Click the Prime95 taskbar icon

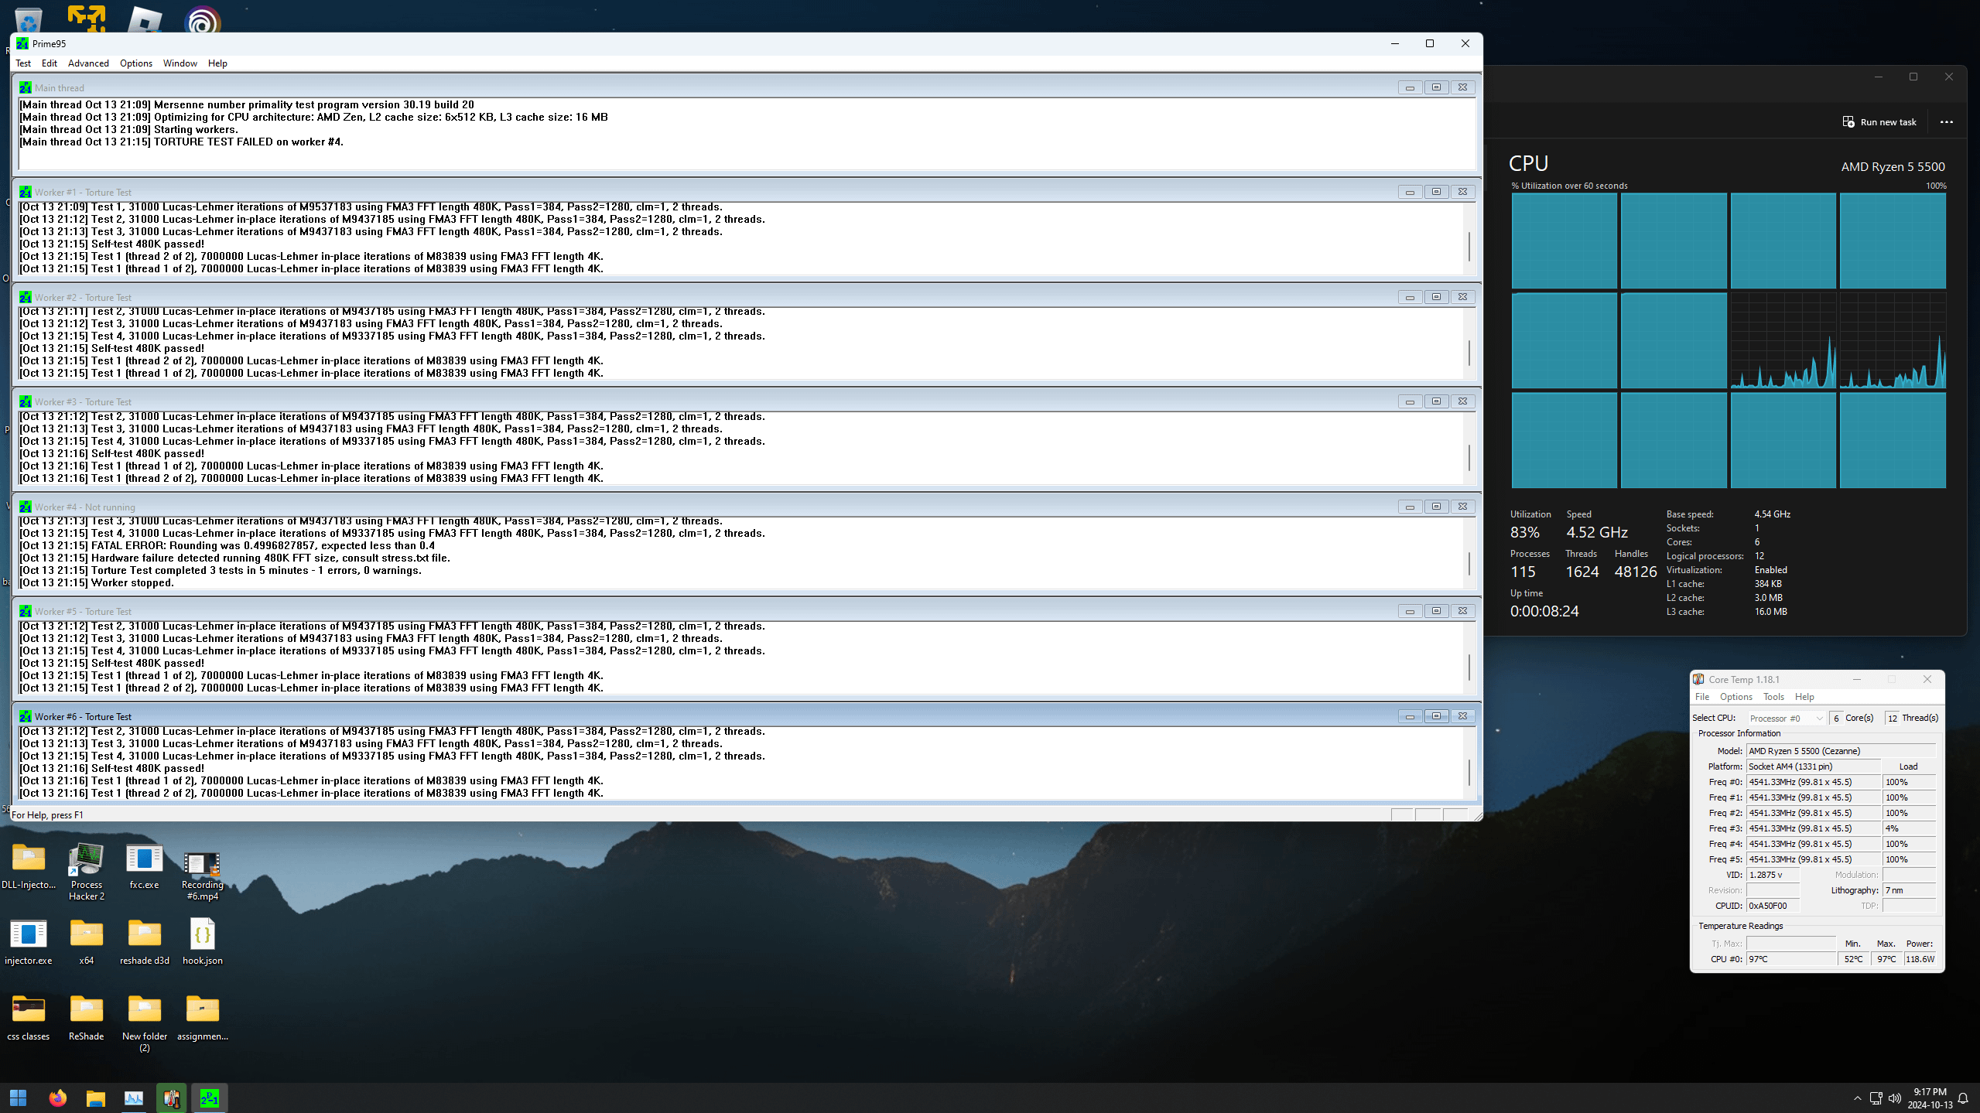coord(210,1098)
